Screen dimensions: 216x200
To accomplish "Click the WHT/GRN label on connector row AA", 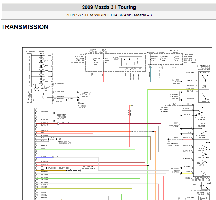I will click(x=45, y=177).
